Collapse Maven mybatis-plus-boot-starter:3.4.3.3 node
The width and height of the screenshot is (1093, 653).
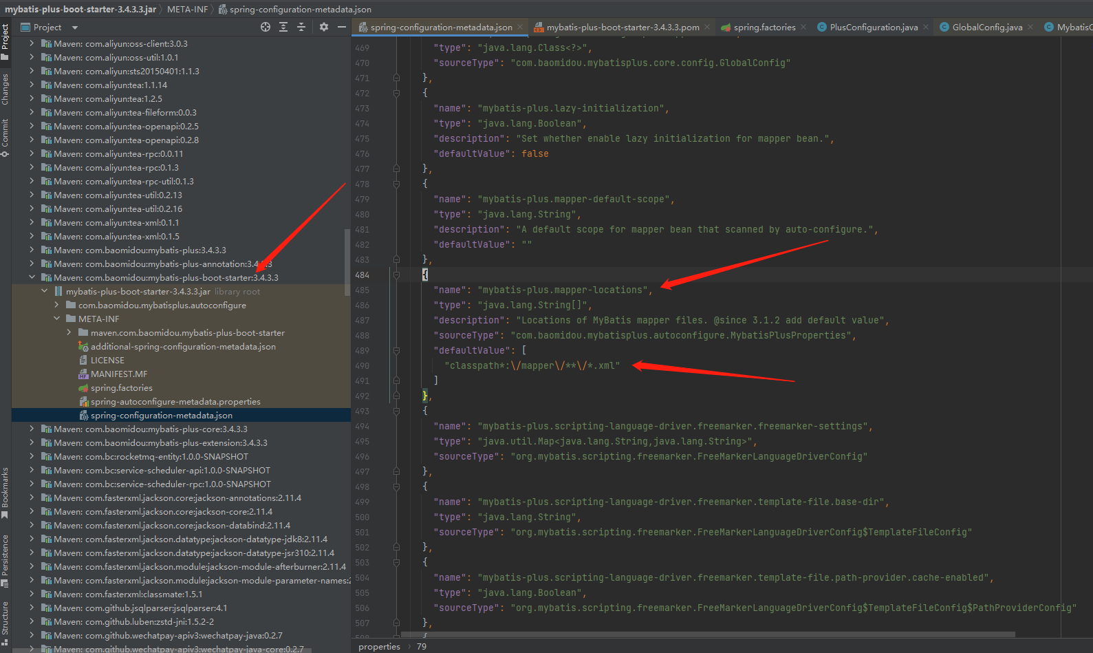click(32, 277)
